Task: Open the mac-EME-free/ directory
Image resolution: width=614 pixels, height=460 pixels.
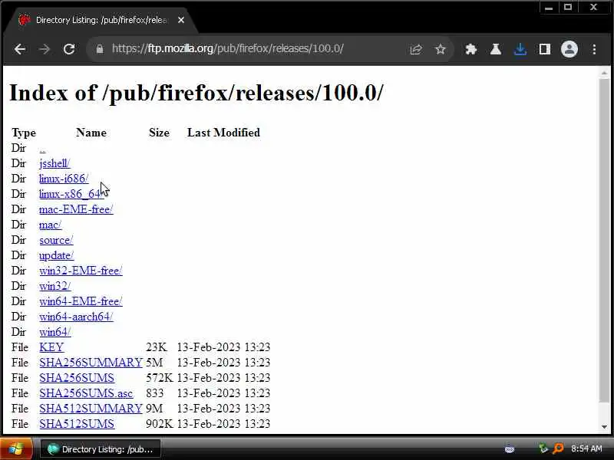Action: 76,209
